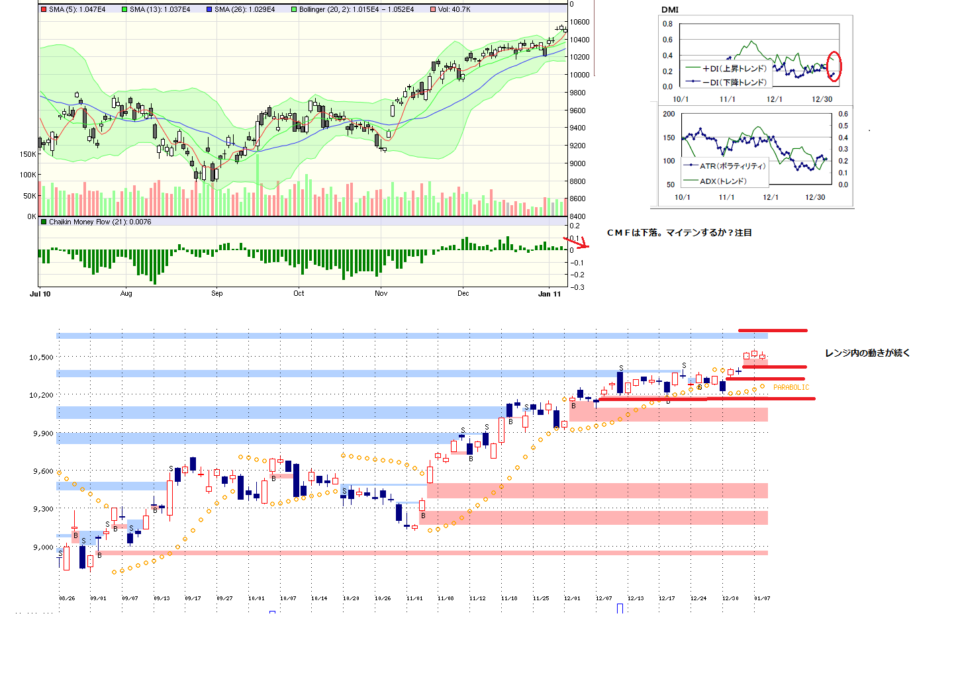Click the '150K' volume axis label
Screen dimensions: 956x679
(x=28, y=154)
